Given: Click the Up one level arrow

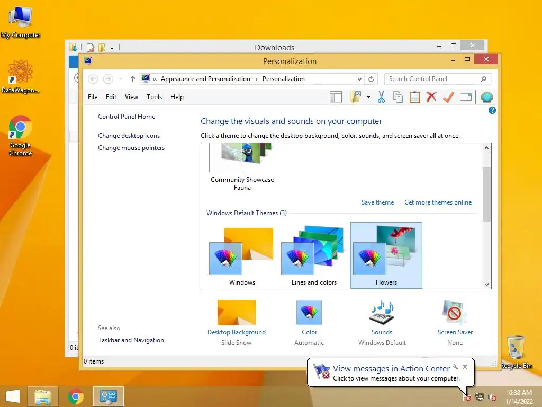Looking at the screenshot, I should (132, 79).
